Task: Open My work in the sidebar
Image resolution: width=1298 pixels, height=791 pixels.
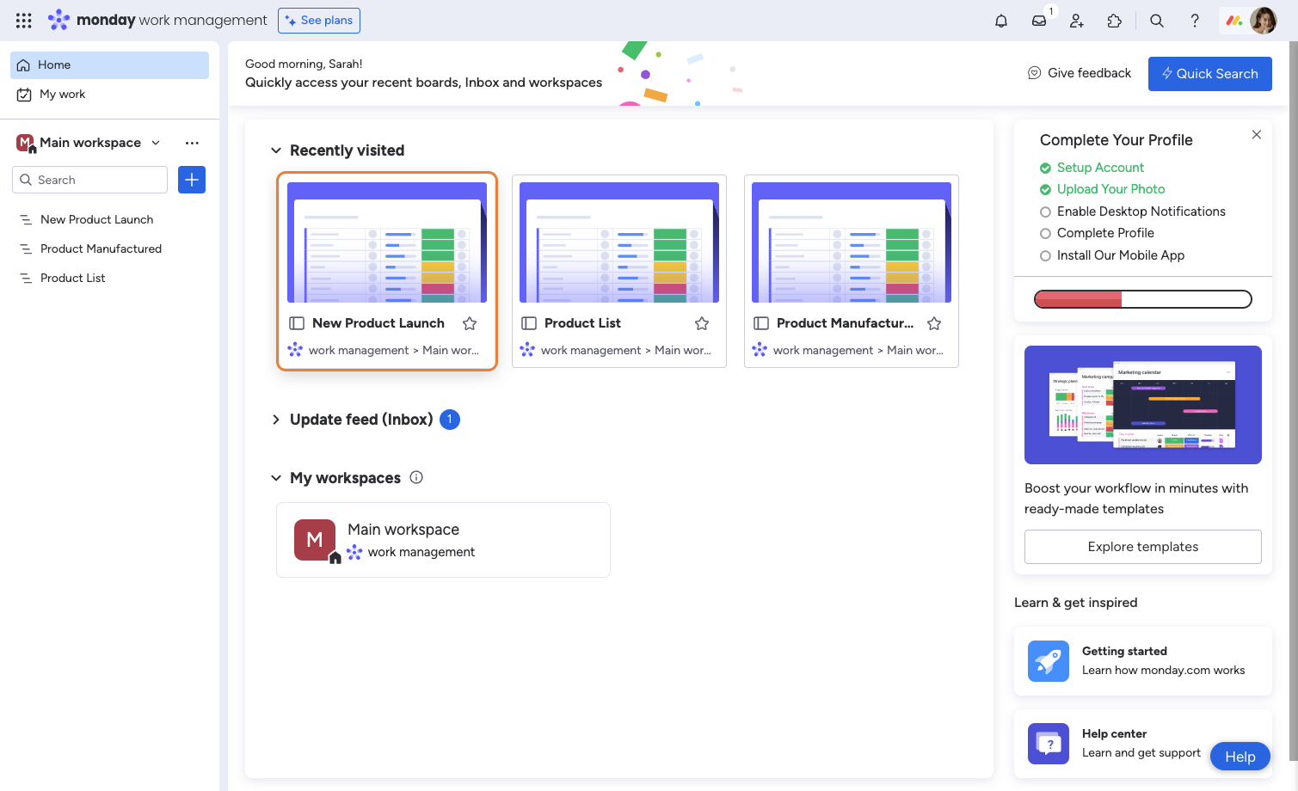Action: [x=109, y=95]
